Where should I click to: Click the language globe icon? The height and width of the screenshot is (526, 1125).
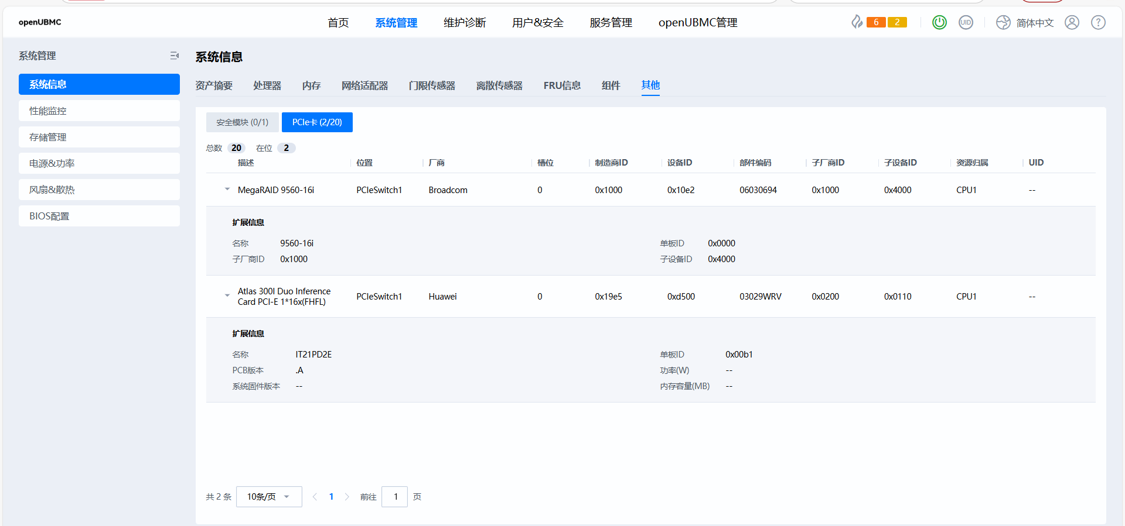pos(1003,22)
